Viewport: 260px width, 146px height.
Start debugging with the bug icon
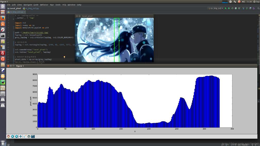[x=229, y=8]
